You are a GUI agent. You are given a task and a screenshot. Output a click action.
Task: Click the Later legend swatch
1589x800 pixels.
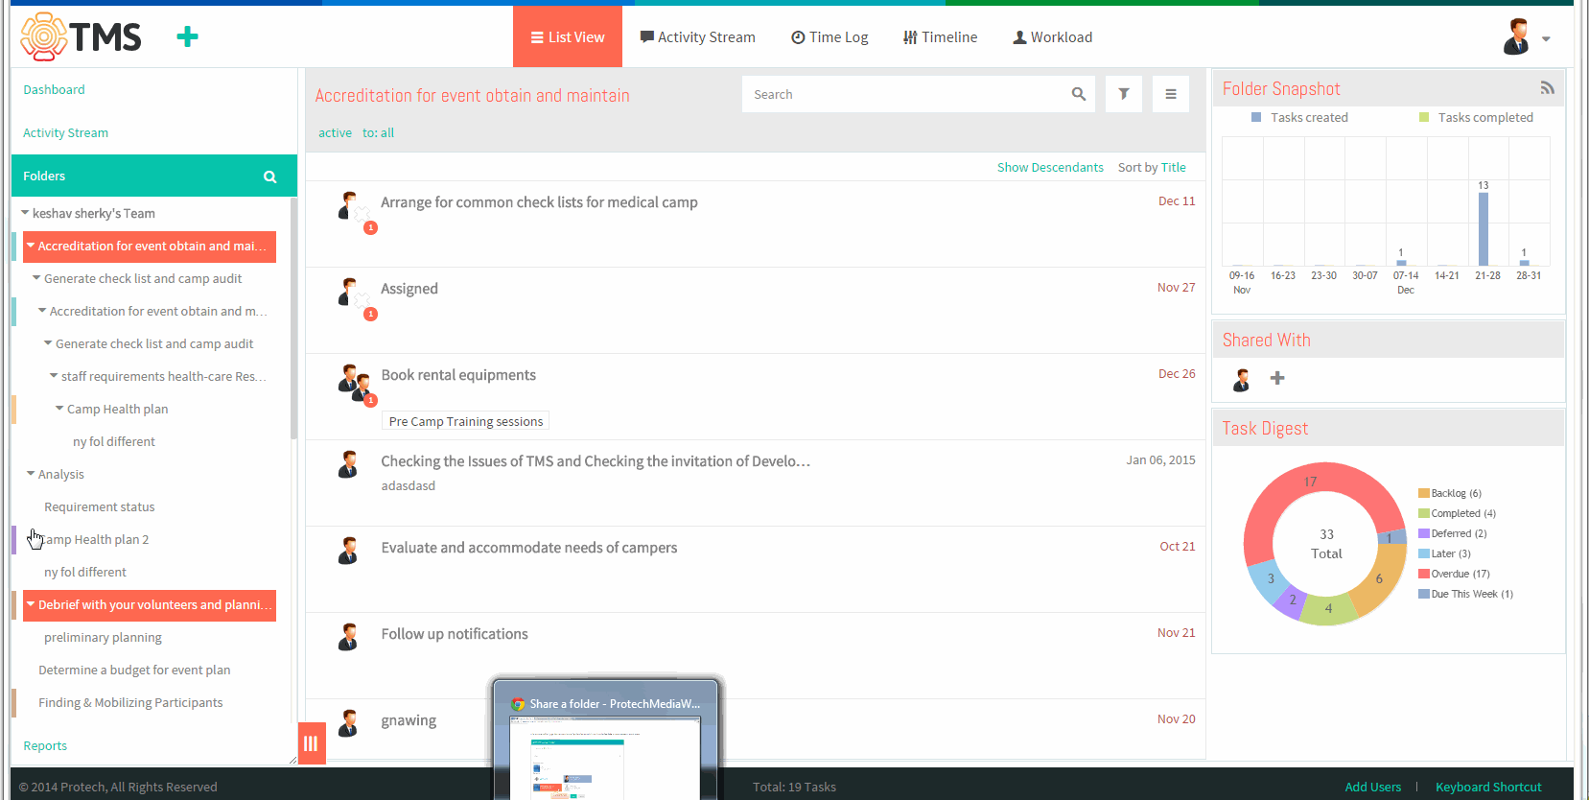(x=1424, y=553)
